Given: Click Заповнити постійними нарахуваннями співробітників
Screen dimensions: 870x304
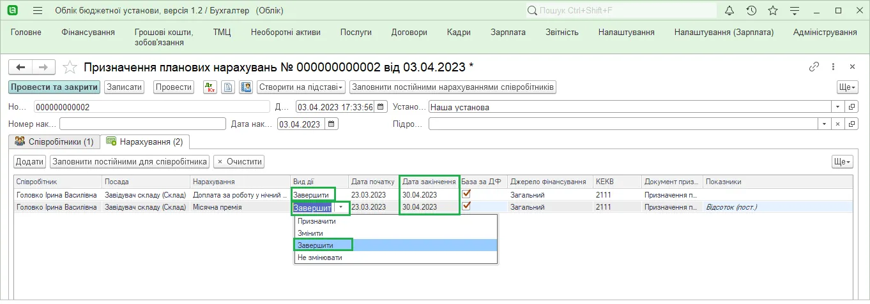Looking at the screenshot, I should pos(453,87).
